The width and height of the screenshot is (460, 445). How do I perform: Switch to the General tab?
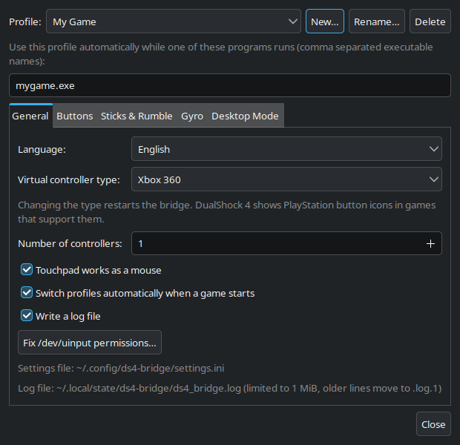pos(30,116)
